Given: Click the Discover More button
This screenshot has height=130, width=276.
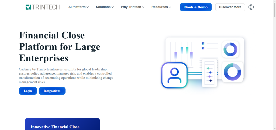Looking at the screenshot, I should click(230, 7).
